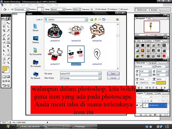172x129 pixels.
Task: Select the Pen tool
Action: coord(4,54)
